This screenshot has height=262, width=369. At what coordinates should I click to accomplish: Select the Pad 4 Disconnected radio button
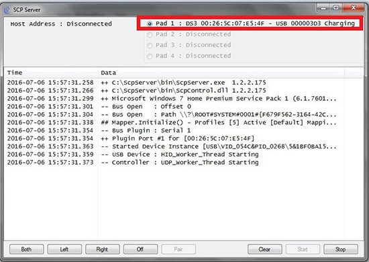150,56
